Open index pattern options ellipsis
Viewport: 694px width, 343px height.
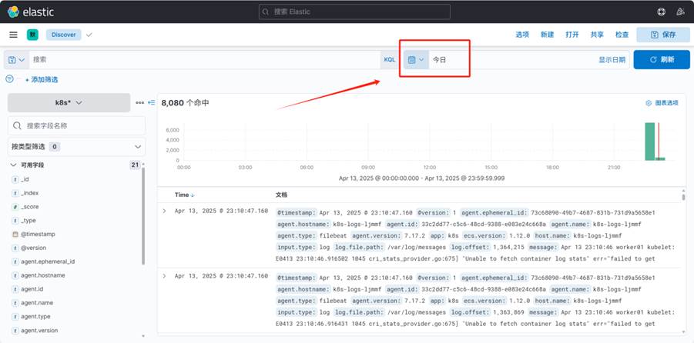coord(140,102)
